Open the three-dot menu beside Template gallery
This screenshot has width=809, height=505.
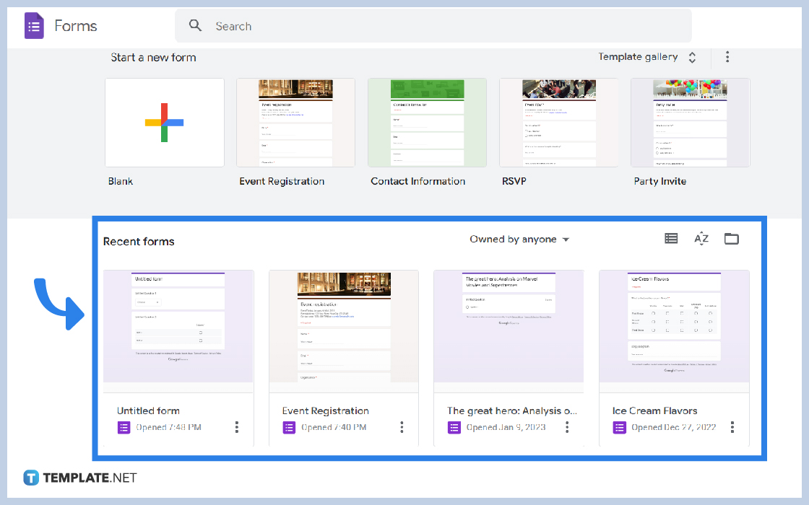click(727, 57)
